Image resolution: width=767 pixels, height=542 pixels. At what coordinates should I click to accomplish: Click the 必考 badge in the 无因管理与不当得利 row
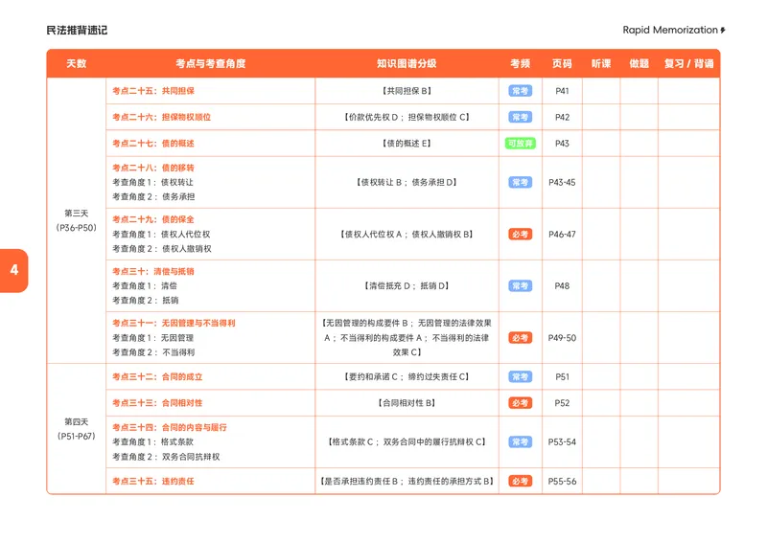point(520,338)
